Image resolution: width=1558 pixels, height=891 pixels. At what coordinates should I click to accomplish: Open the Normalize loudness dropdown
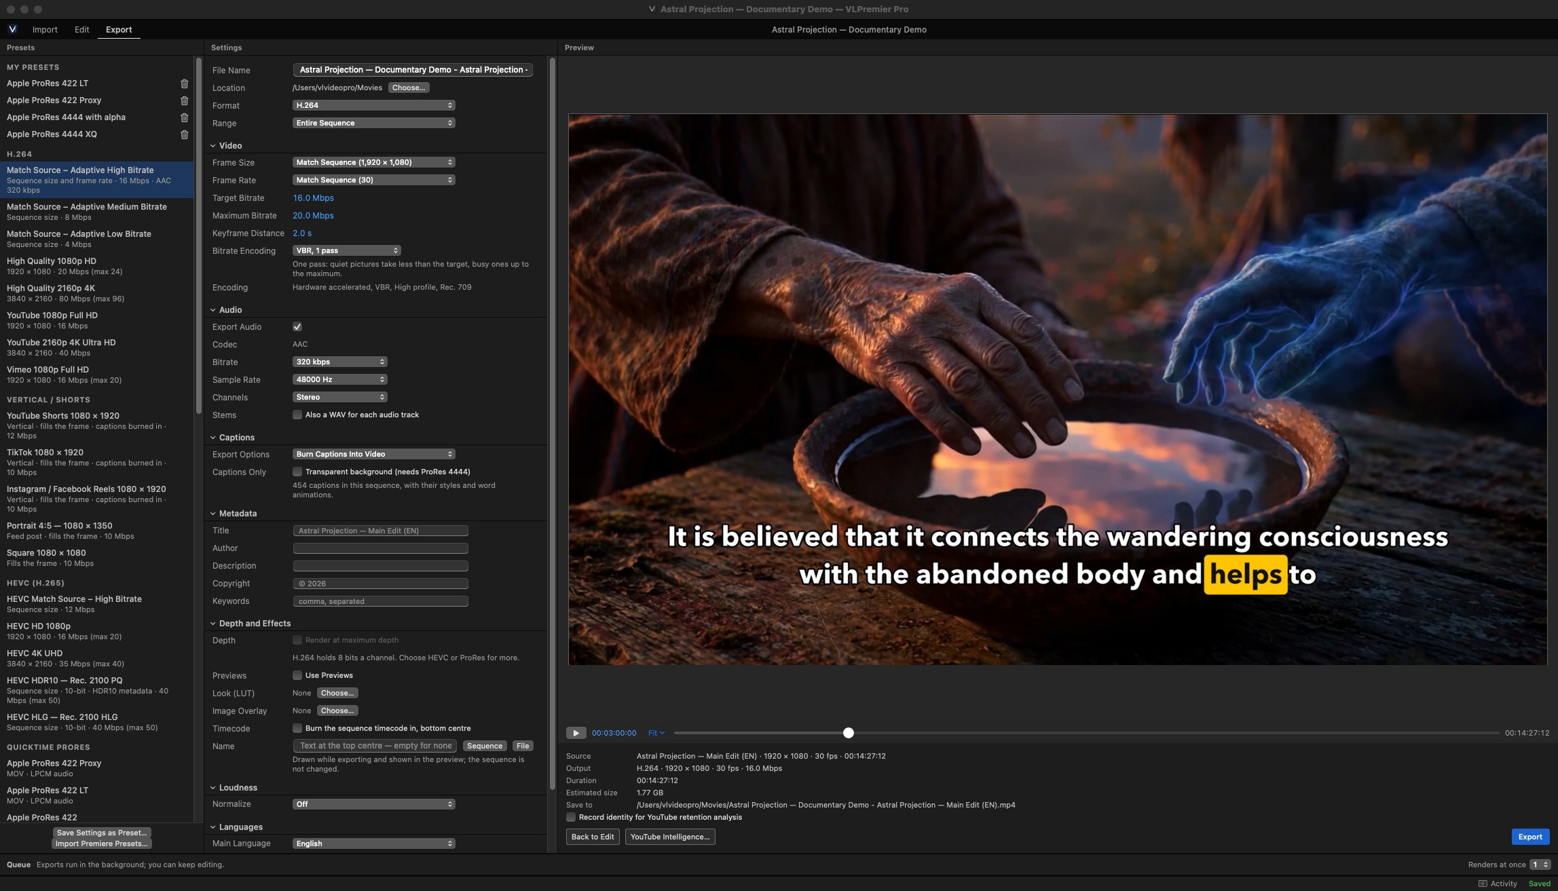[373, 804]
